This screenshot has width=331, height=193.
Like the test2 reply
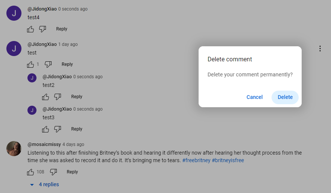[46, 97]
